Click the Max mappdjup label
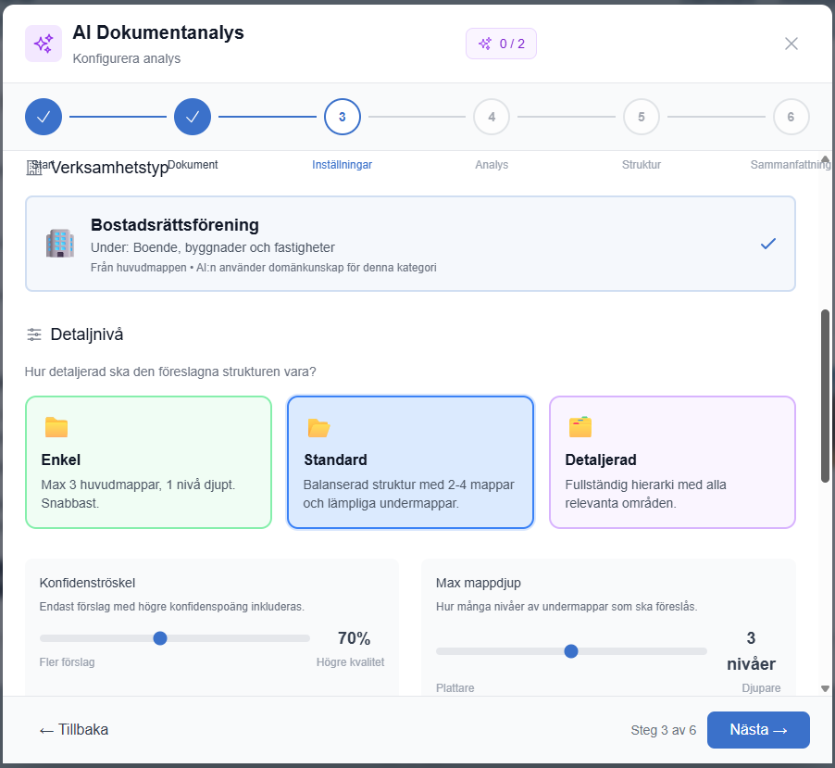The width and height of the screenshot is (835, 768). (479, 583)
